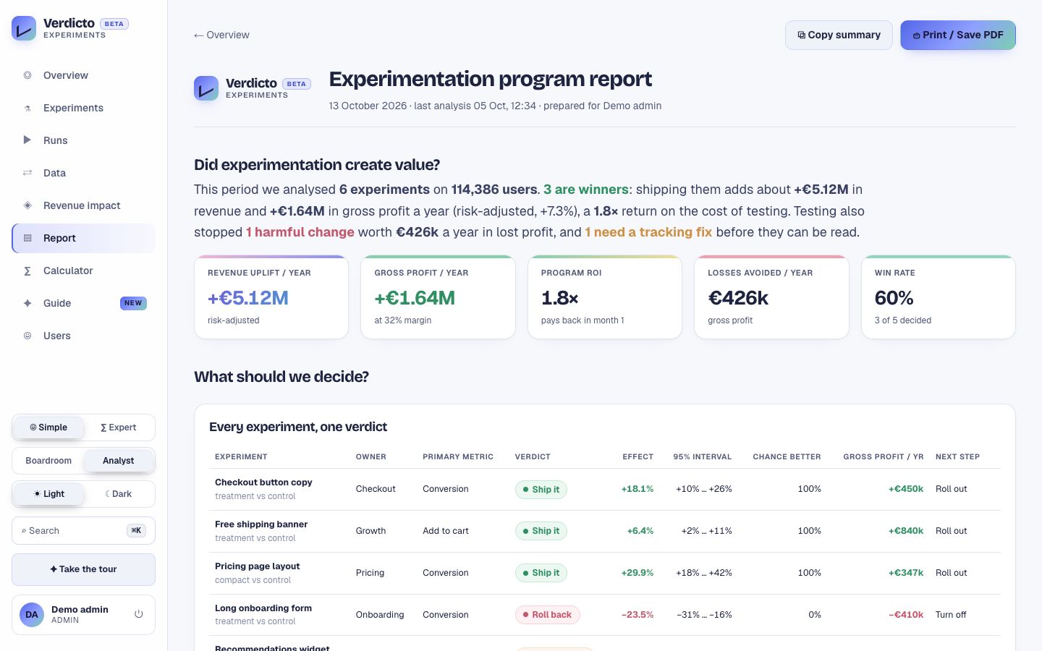Start the Take the tour button
The width and height of the screenshot is (1042, 651).
(x=83, y=569)
